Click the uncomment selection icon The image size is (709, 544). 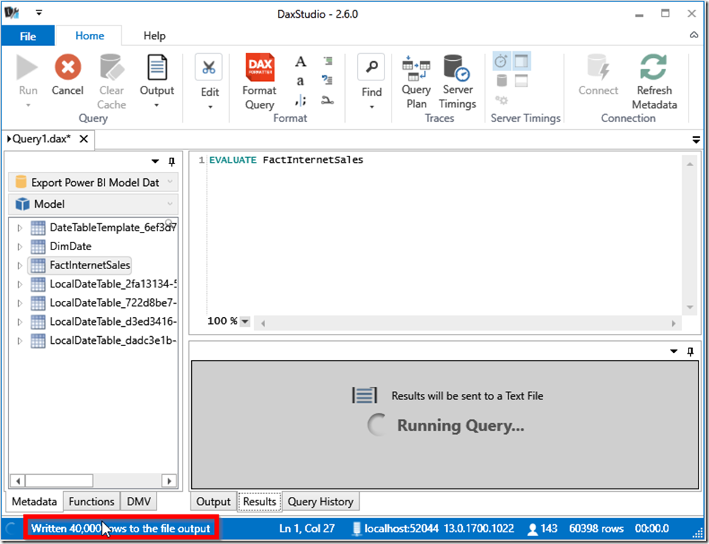328,80
